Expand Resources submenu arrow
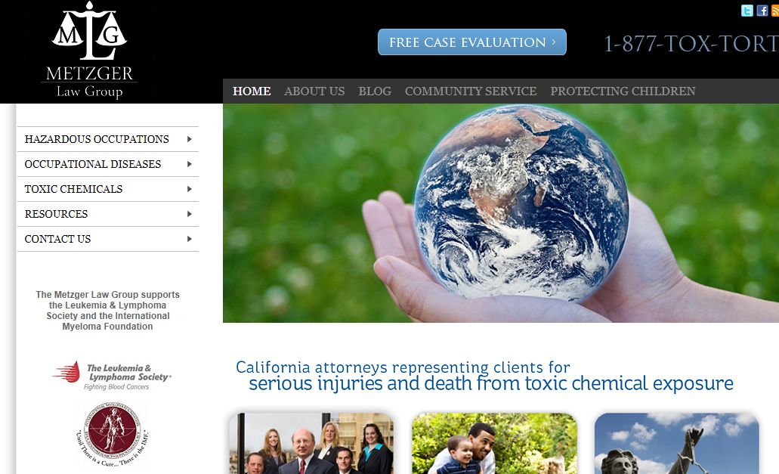 pyautogui.click(x=190, y=214)
